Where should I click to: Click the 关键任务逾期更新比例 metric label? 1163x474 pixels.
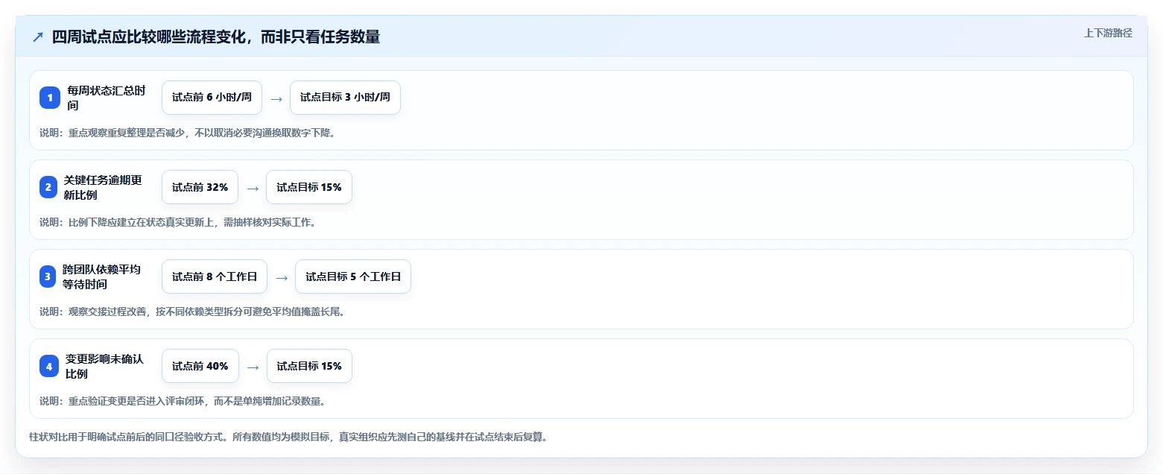pos(104,187)
